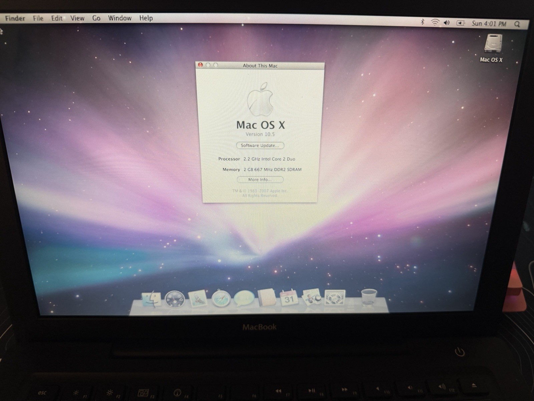
Task: Zoom the About This Mac window
Action: [216, 65]
